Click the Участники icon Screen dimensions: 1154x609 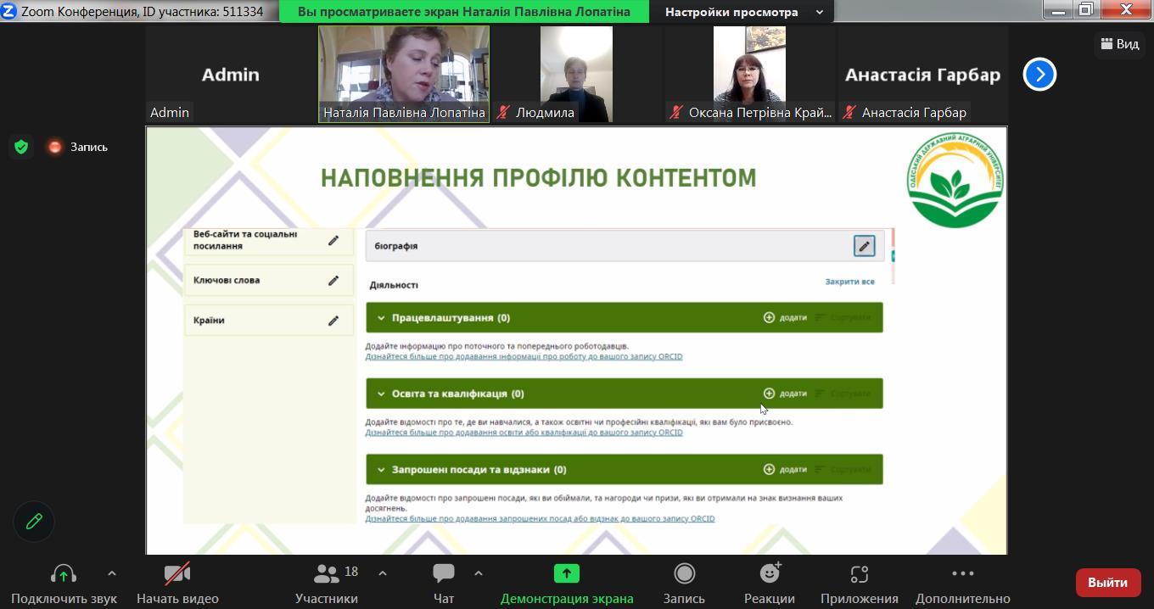click(326, 574)
